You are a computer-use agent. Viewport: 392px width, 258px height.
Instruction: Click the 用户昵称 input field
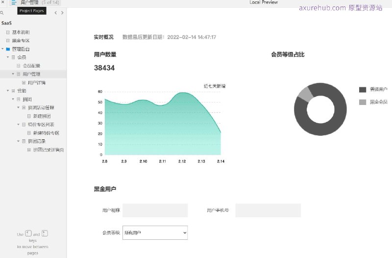[x=155, y=210]
